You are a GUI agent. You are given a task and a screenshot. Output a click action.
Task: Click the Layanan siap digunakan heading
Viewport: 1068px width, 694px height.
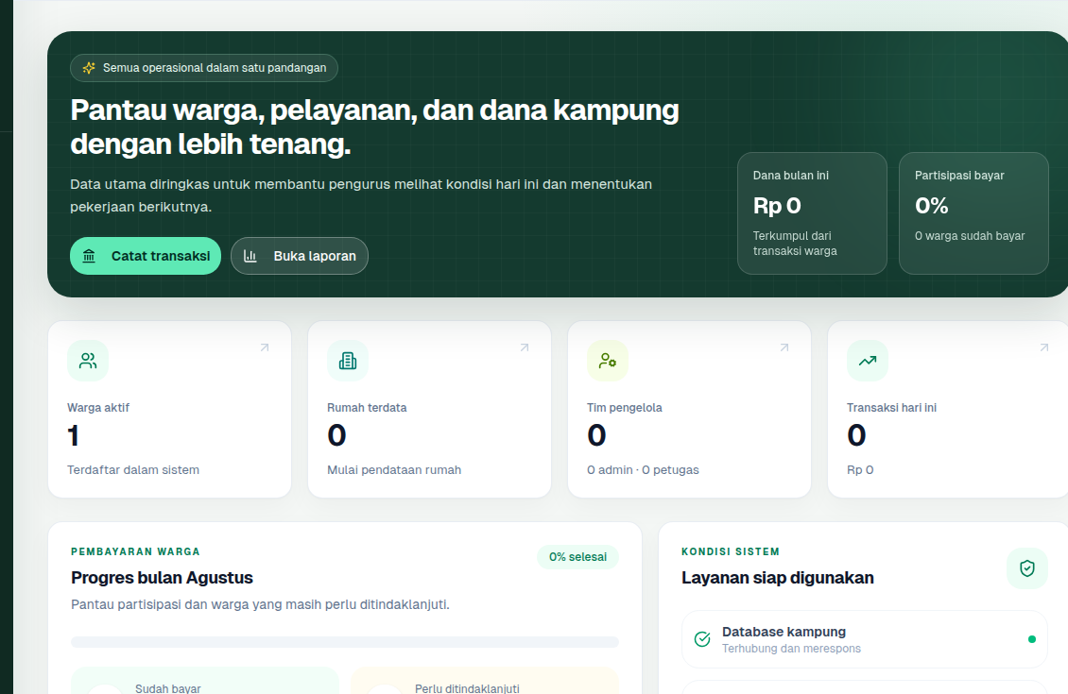[x=777, y=578]
